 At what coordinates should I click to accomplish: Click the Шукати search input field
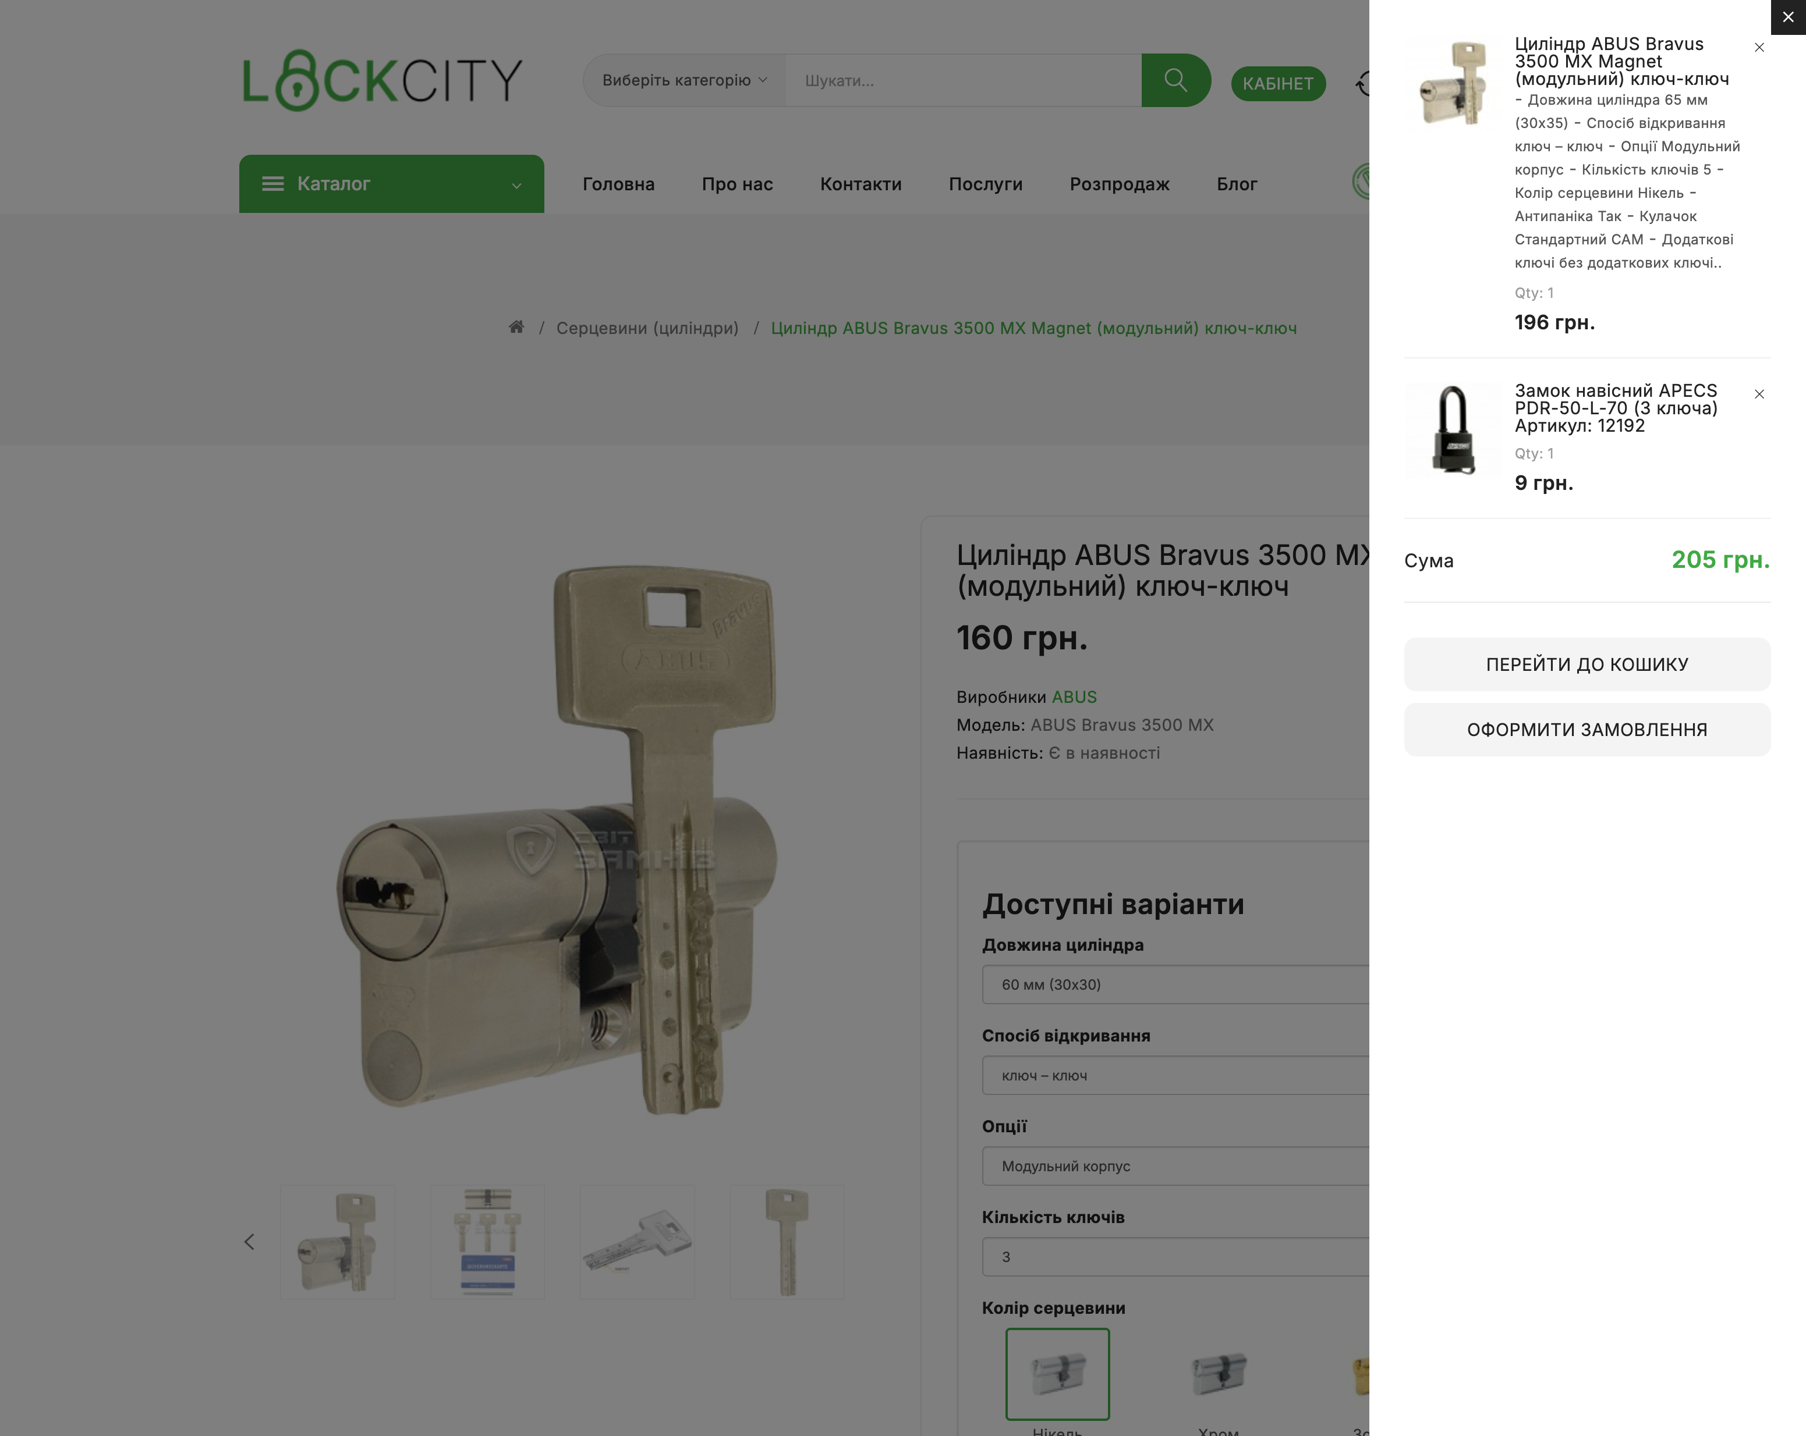964,80
